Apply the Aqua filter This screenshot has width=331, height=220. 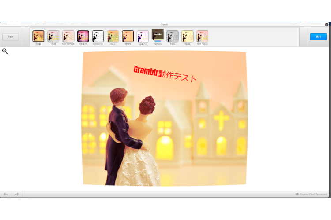[113, 36]
